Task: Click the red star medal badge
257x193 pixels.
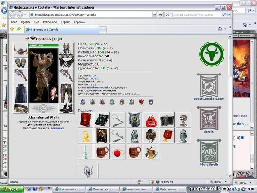Action: 141,102
